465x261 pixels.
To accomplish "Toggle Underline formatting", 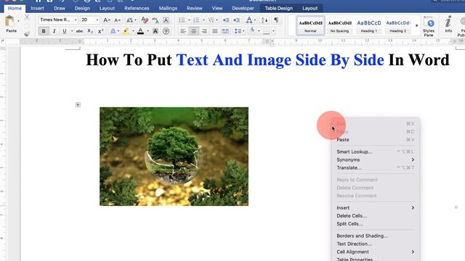I will [65, 31].
